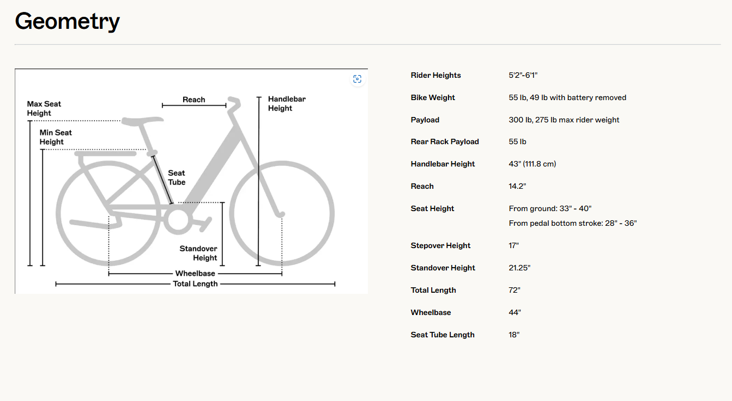Viewport: 732px width, 401px height.
Task: Click the Stepover Height spec label
Action: [x=440, y=245]
